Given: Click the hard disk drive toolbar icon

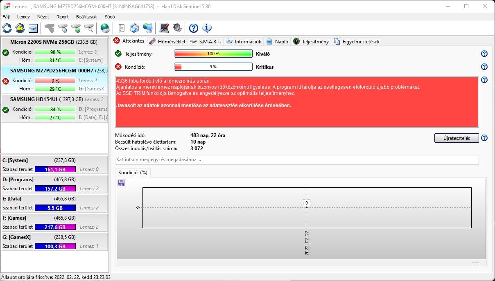Looking at the screenshot, I should pos(33,28).
